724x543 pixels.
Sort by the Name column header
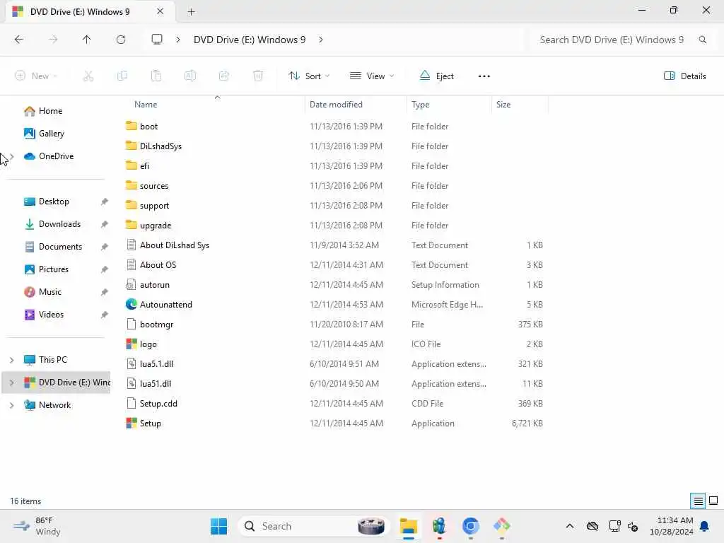point(146,105)
